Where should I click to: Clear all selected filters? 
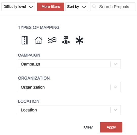click(x=89, y=127)
